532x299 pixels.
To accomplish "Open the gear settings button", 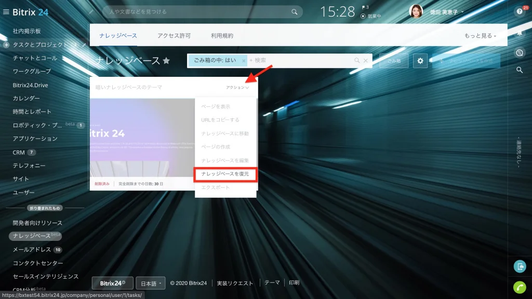I will [420, 61].
